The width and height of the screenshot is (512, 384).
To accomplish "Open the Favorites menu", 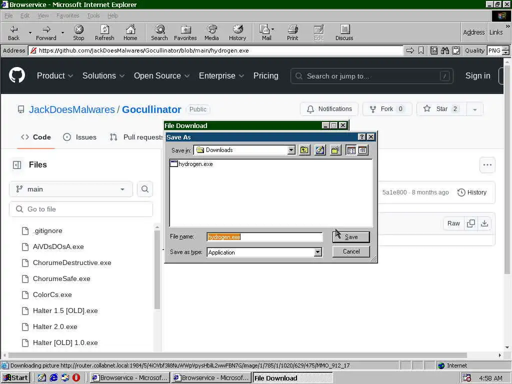I will 67,15.
